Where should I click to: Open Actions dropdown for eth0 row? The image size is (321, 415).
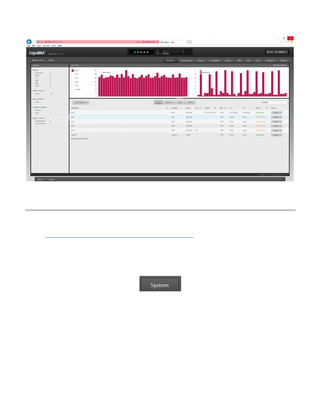(276, 113)
